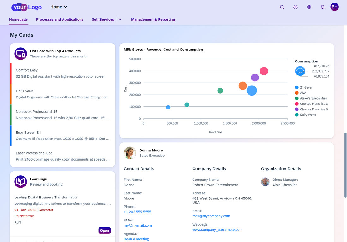
Task: Select the Homepage tab
Action: pos(18,19)
